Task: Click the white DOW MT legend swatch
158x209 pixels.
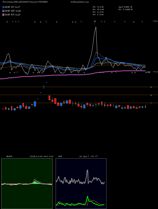Action: 3,11
